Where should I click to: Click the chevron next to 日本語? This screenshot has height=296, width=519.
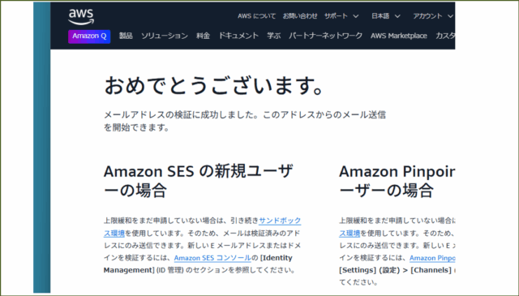tap(397, 16)
